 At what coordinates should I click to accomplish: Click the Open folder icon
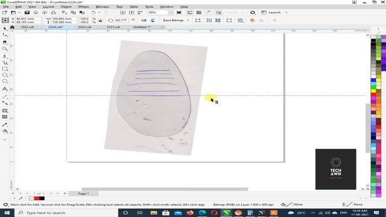coord(13,12)
